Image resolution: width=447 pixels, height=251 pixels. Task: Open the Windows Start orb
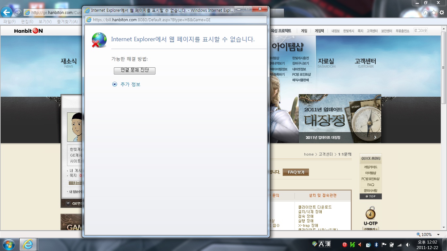click(8, 244)
